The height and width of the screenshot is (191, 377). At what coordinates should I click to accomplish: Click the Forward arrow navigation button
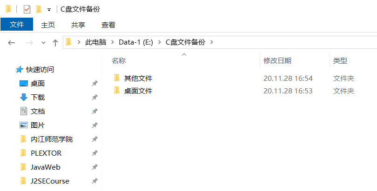pyautogui.click(x=29, y=43)
